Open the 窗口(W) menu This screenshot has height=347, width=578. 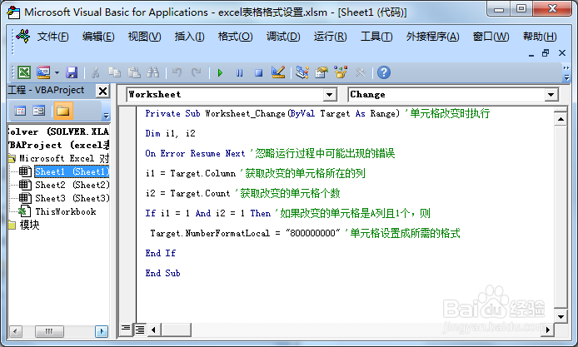tap(491, 37)
